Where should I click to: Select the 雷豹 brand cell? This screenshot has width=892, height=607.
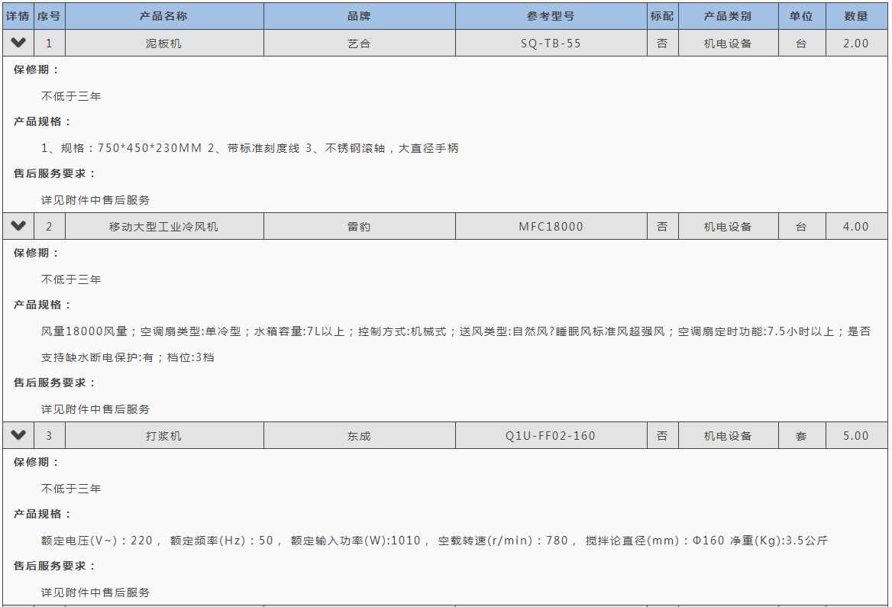coord(359,227)
